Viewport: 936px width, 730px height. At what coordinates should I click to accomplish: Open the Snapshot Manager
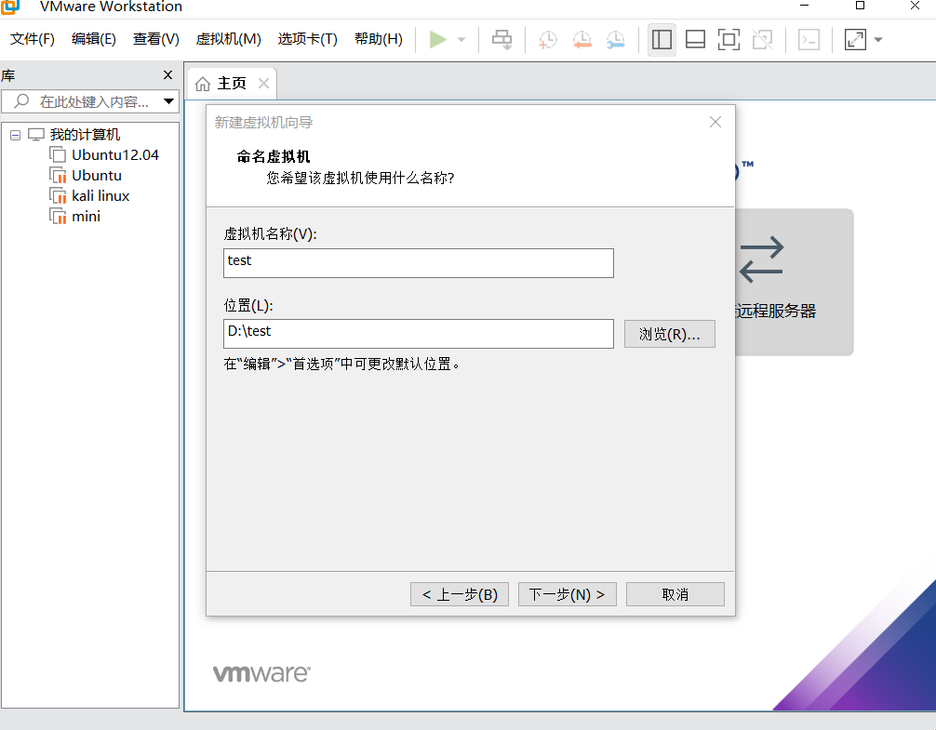[616, 39]
